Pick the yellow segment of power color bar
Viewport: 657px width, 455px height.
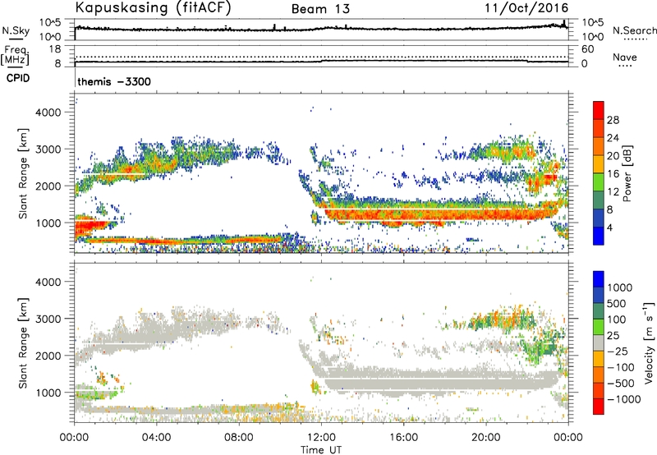coord(599,163)
